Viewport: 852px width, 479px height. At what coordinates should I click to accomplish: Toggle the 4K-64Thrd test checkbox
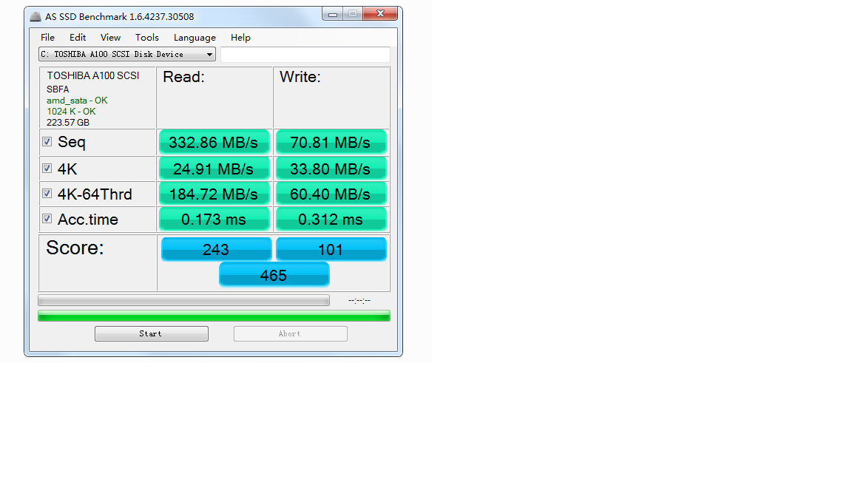pos(47,194)
